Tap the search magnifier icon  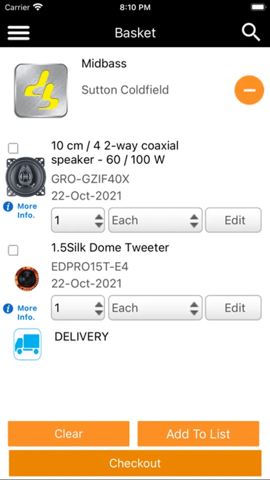click(x=251, y=33)
